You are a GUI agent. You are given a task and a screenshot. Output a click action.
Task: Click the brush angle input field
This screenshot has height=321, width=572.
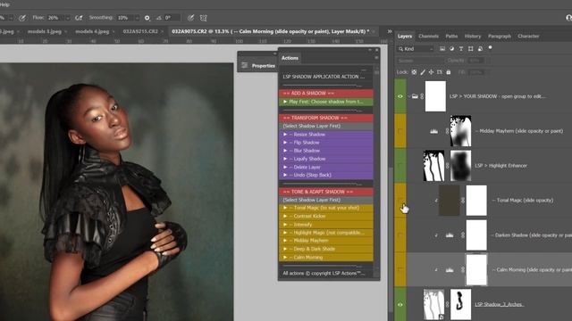point(172,18)
